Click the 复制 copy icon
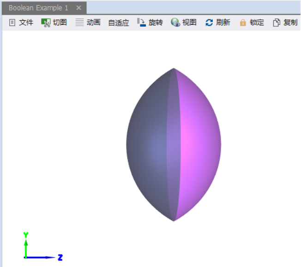 pos(277,23)
